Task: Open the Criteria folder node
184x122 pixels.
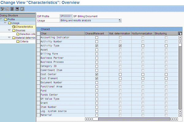Action: click(22, 41)
